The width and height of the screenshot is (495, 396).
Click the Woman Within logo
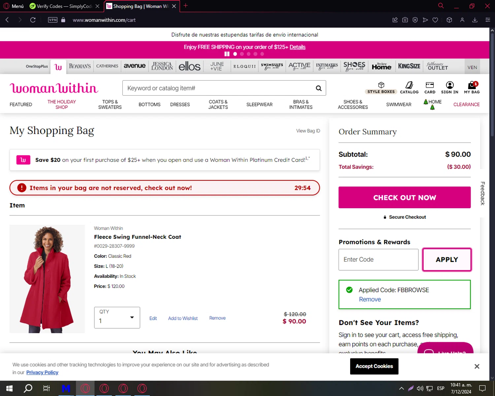click(x=54, y=88)
